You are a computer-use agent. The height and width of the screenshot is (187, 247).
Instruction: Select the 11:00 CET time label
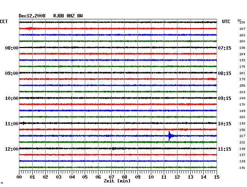click(x=12, y=124)
